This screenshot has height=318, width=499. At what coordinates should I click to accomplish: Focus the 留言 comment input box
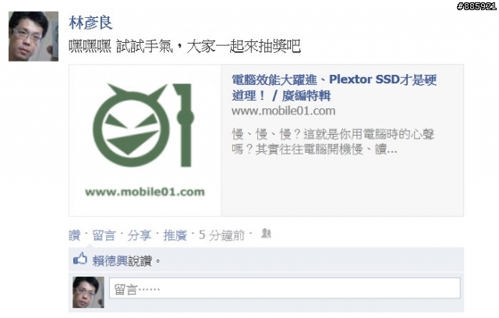[x=285, y=288]
